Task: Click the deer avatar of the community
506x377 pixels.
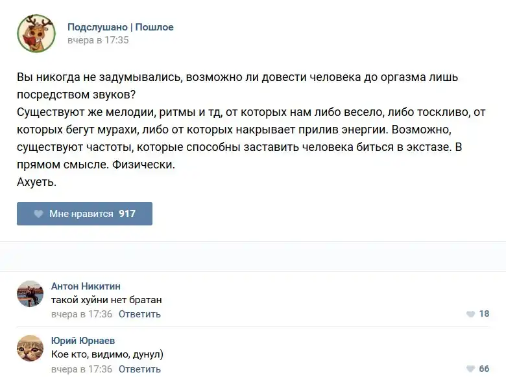Action: pos(36,33)
